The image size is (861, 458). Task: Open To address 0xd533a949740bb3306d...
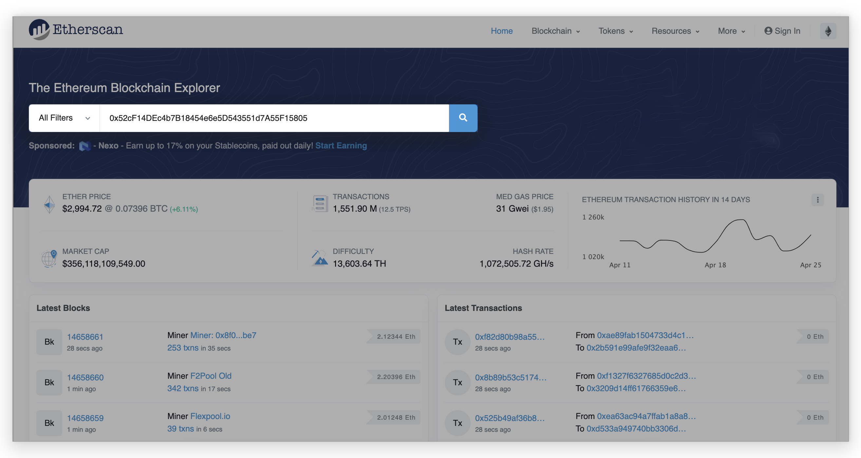coord(636,429)
